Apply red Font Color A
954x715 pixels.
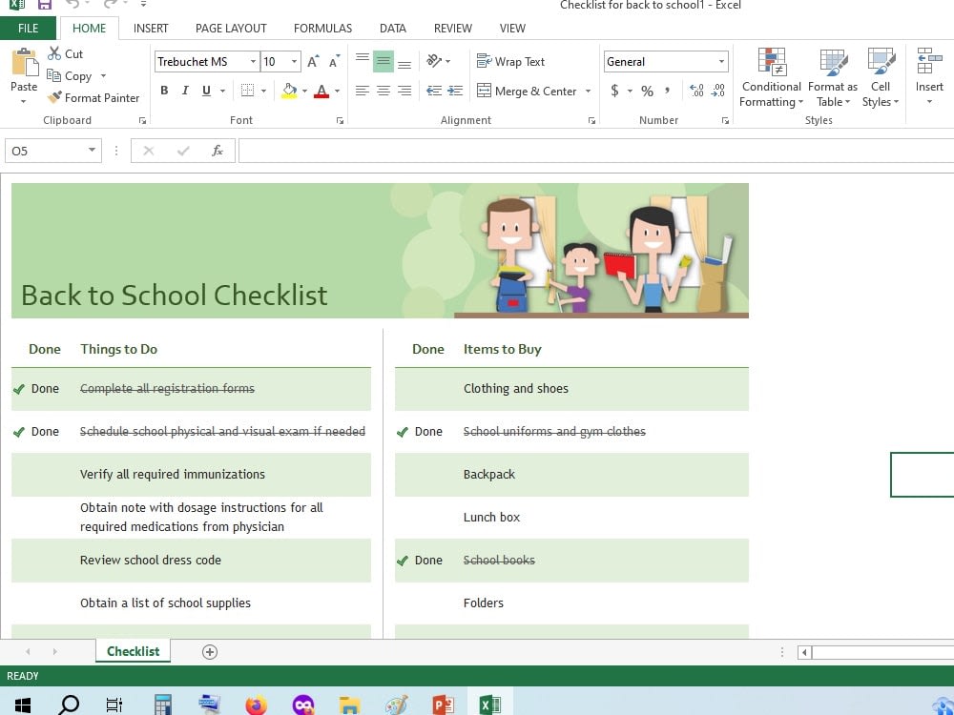point(321,91)
